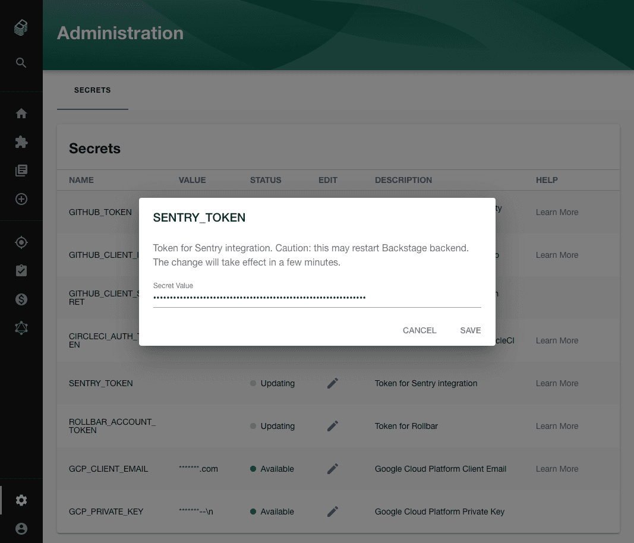Open the settings gear icon in sidebar
The width and height of the screenshot is (634, 543).
tap(21, 500)
